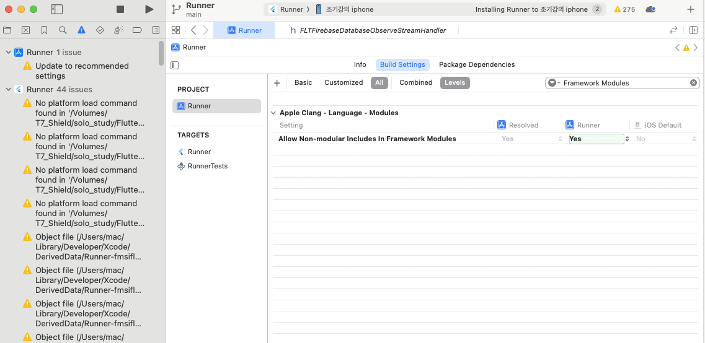Open the Test navigator diamond icon

[x=100, y=30]
